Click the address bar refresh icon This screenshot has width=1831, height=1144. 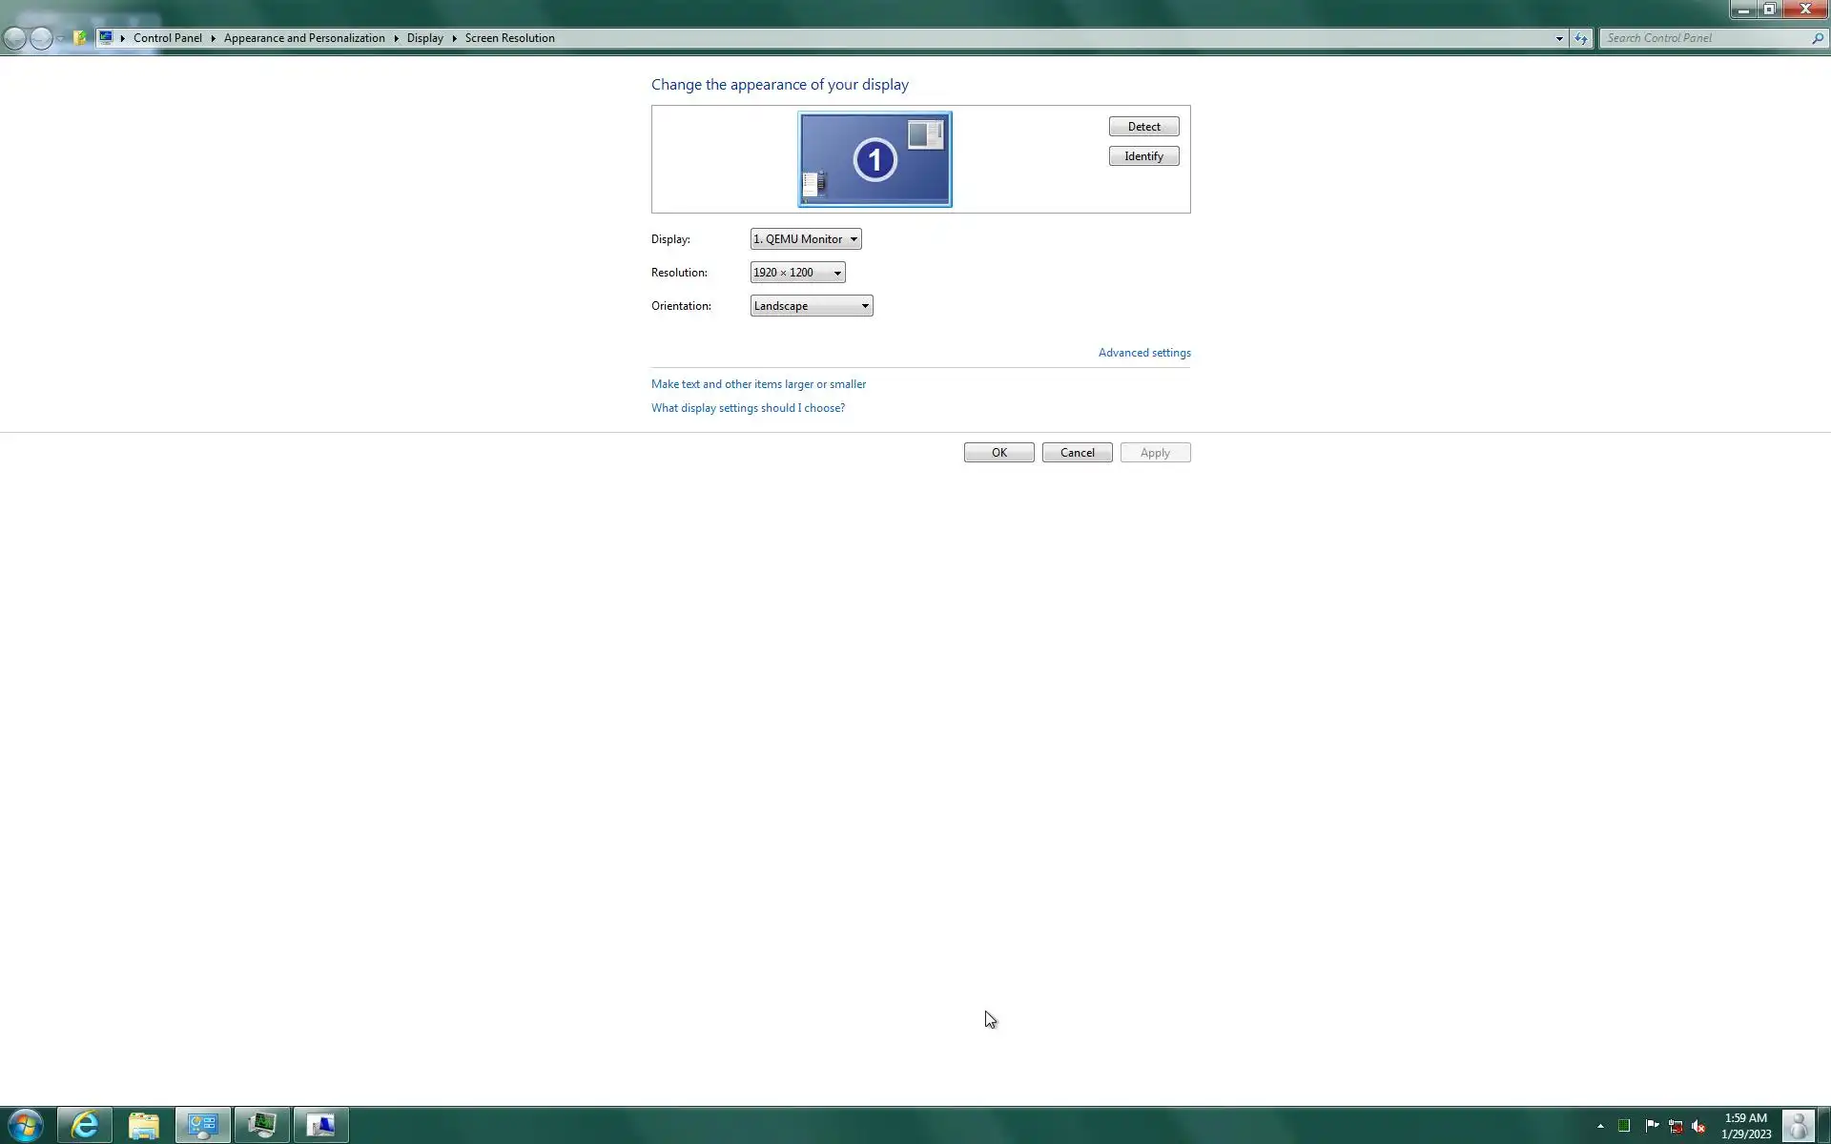(1581, 38)
